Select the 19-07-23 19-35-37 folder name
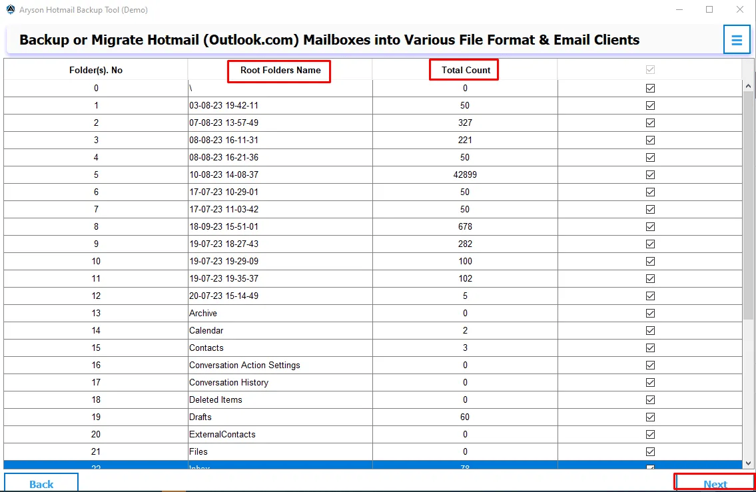Image resolution: width=756 pixels, height=492 pixels. tap(224, 279)
